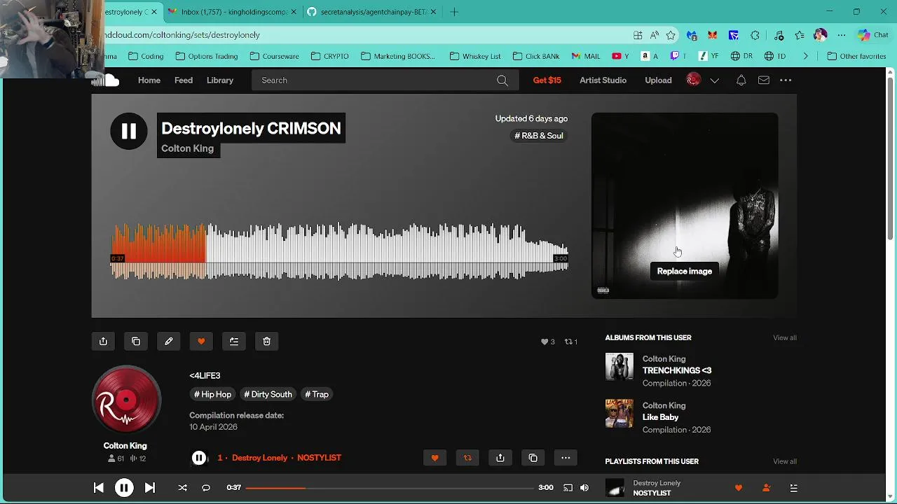Click the Get $15 link

coord(547,80)
